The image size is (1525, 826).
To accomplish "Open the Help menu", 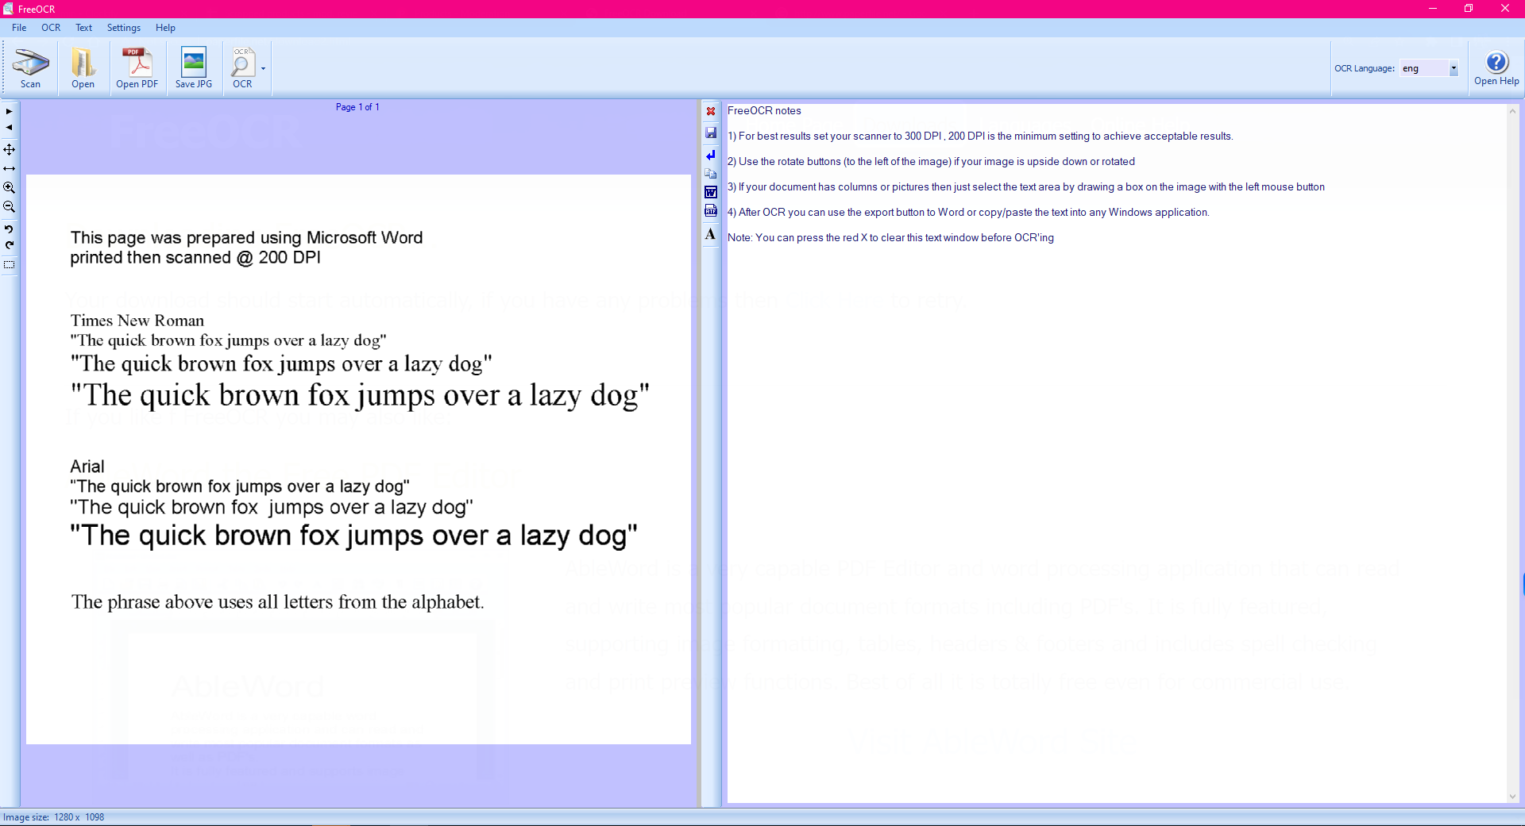I will pyautogui.click(x=165, y=28).
